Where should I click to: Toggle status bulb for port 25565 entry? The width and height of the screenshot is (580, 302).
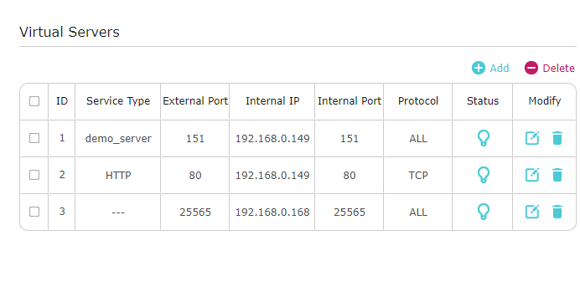click(483, 212)
